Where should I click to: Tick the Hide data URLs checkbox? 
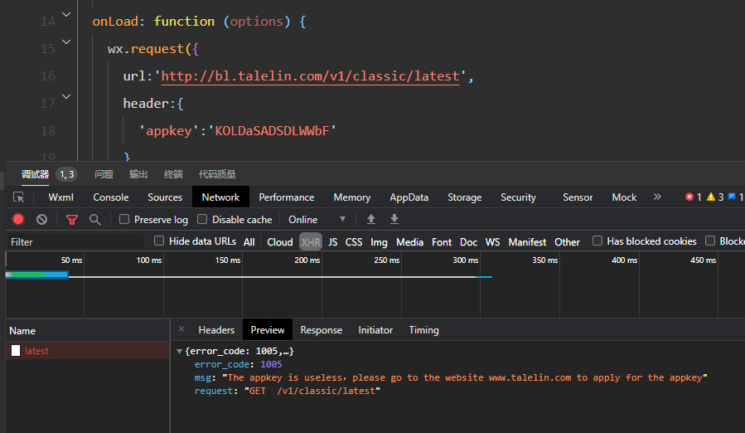click(159, 241)
